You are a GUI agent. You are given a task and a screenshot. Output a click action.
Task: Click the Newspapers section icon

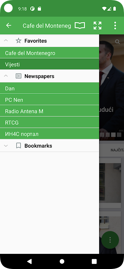(18, 76)
